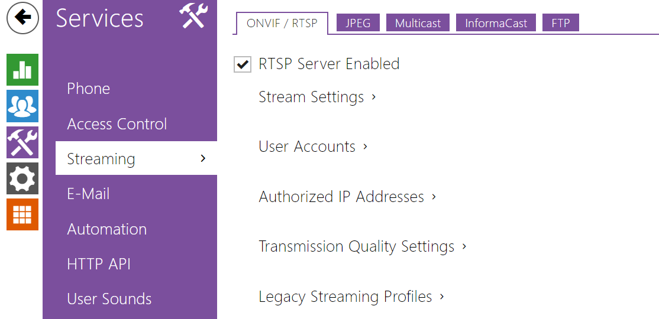Open the gear System settings icon
The width and height of the screenshot is (659, 319).
[22, 178]
